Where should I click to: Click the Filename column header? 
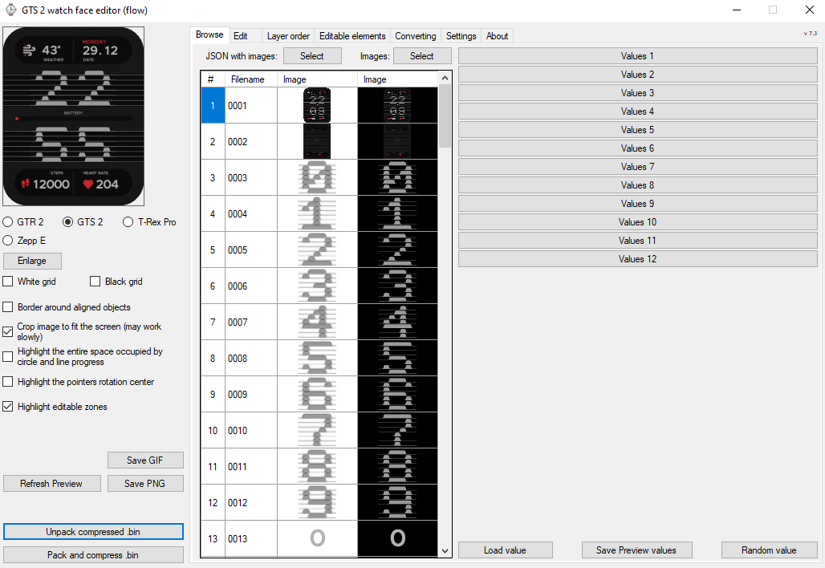point(251,79)
